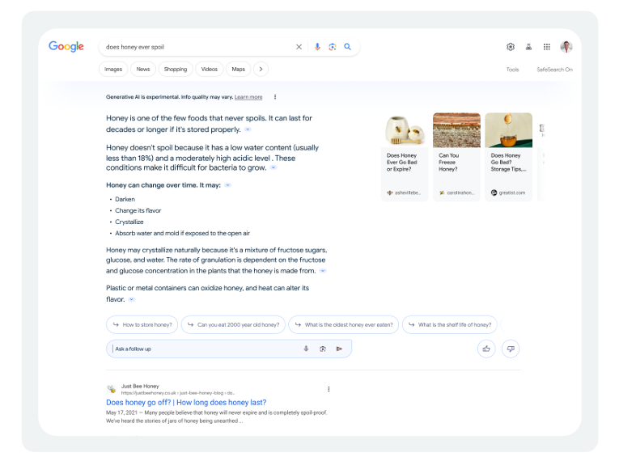Viewport: 619px width, 461px height.
Task: Click the Google logo
Action: 66,47
